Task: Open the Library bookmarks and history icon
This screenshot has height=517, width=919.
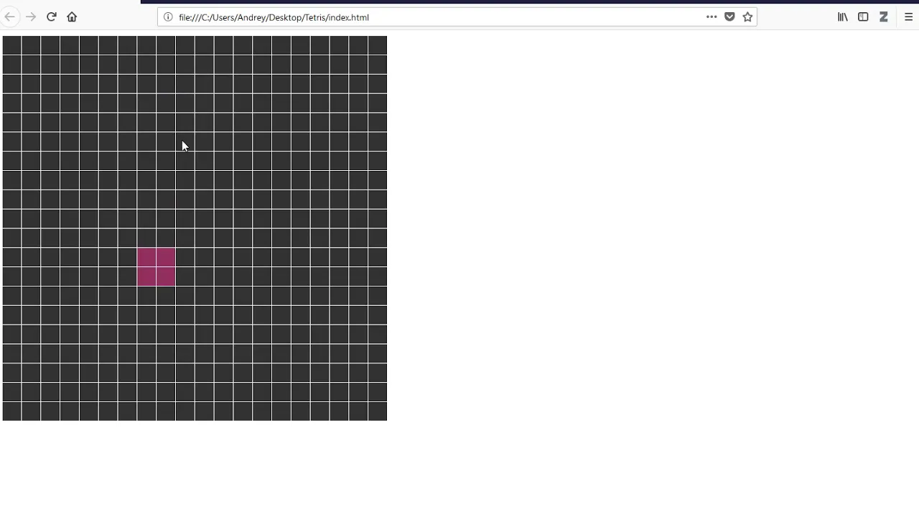Action: click(x=843, y=17)
